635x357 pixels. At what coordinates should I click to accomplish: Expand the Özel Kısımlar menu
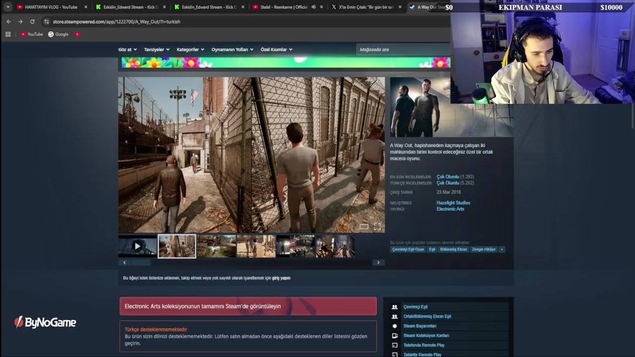click(276, 50)
